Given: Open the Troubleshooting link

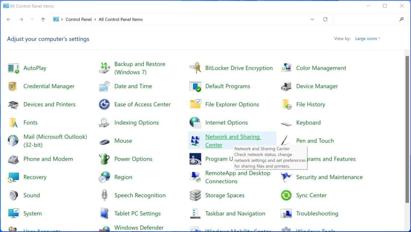Looking at the screenshot, I should [317, 213].
